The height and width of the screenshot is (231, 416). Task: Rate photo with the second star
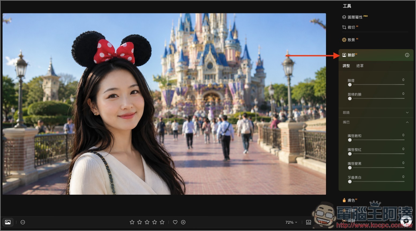tap(140, 222)
